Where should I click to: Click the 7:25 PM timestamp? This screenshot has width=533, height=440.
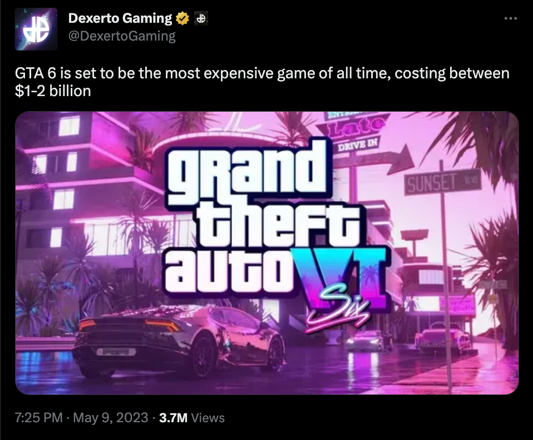39,418
